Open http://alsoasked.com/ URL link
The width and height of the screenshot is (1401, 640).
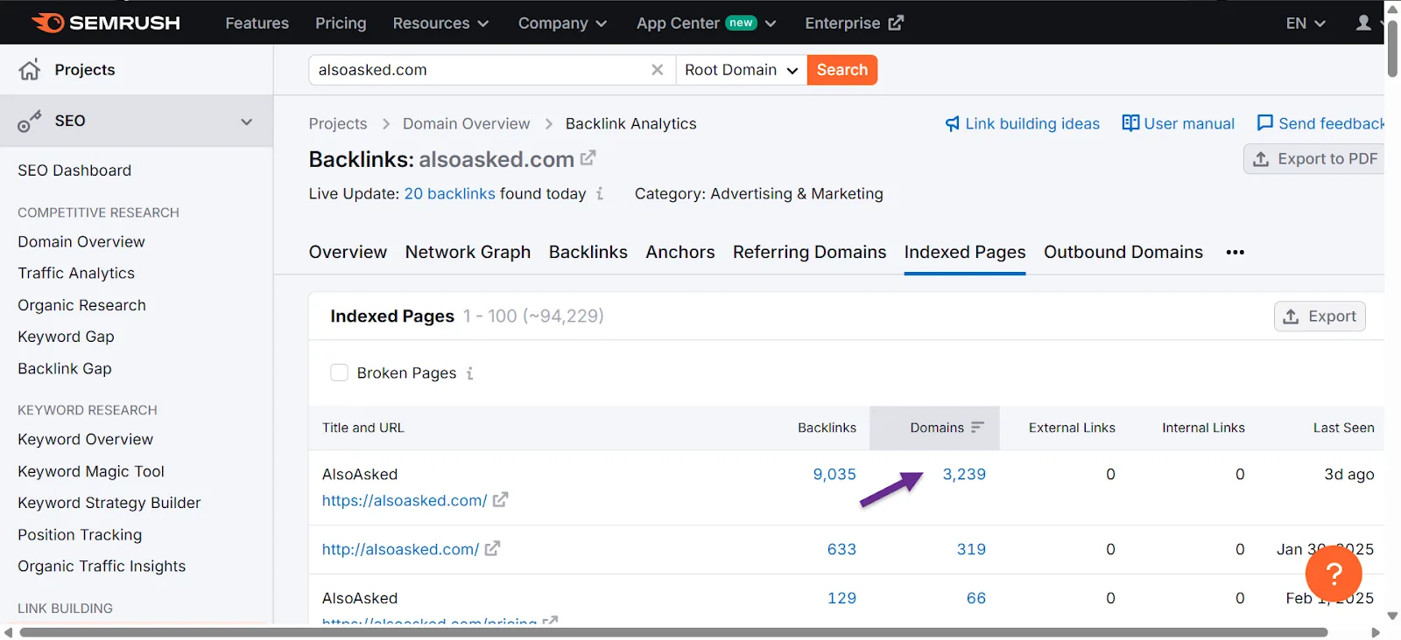pyautogui.click(x=400, y=549)
